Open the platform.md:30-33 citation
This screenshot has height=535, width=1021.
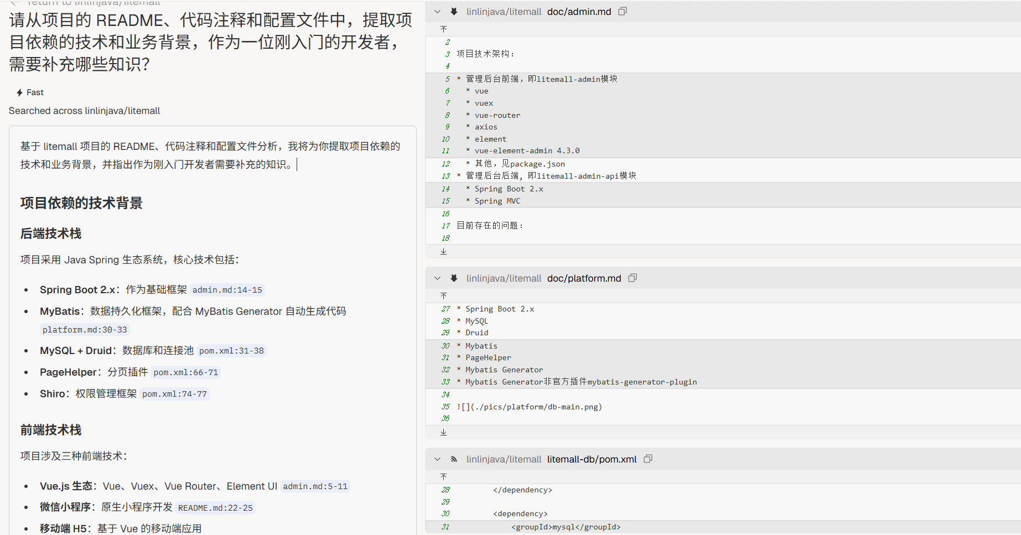coord(85,330)
